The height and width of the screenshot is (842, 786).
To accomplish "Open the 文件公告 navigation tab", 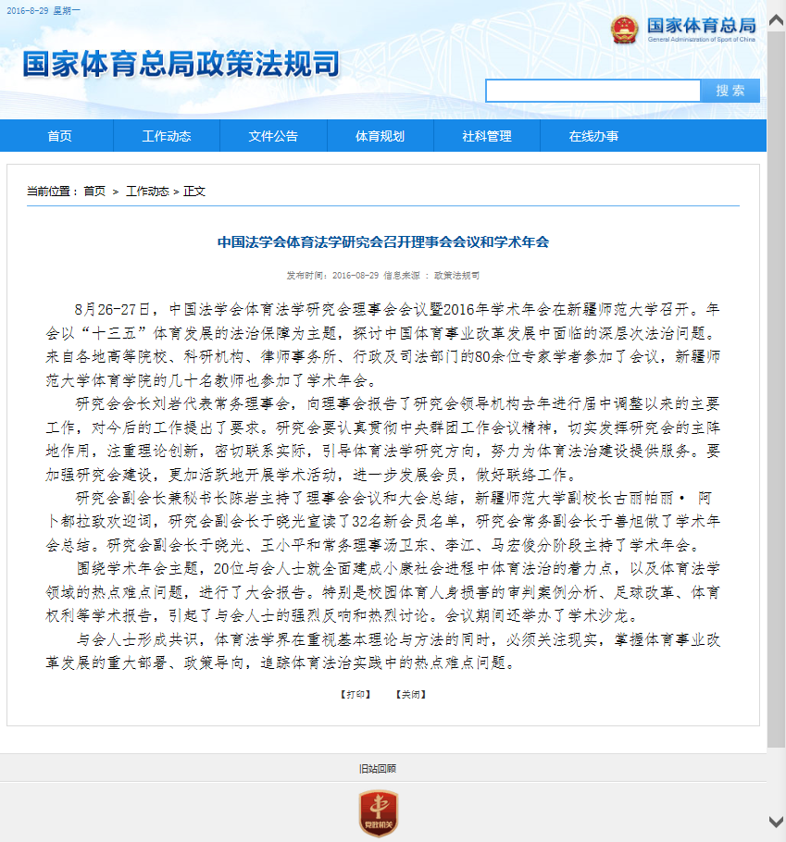I will (273, 136).
